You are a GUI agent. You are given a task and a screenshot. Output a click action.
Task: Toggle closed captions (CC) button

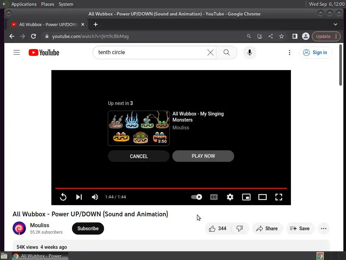point(214,197)
